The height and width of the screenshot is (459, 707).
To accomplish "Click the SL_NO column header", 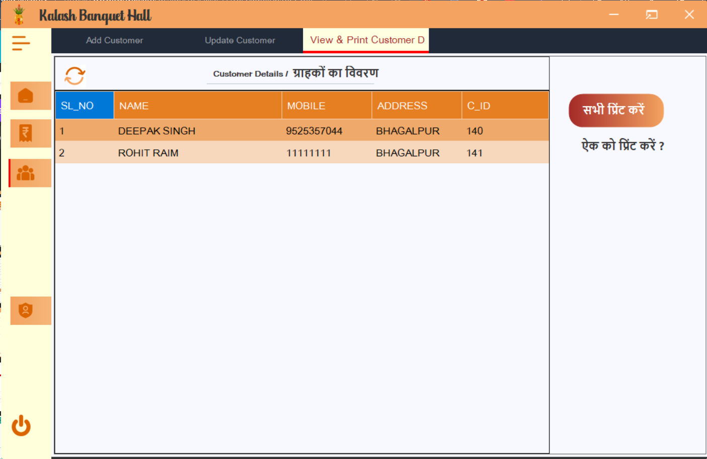I will [x=84, y=105].
